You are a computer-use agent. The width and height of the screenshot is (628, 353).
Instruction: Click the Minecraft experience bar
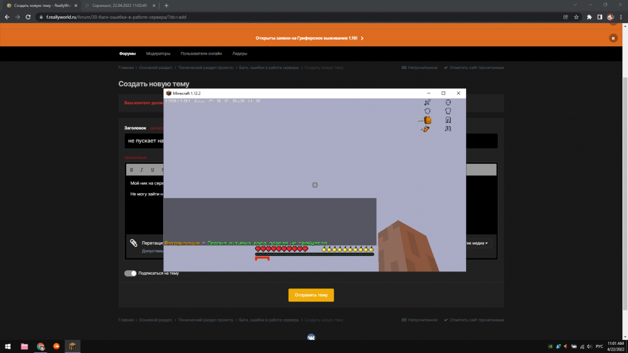tap(315, 255)
